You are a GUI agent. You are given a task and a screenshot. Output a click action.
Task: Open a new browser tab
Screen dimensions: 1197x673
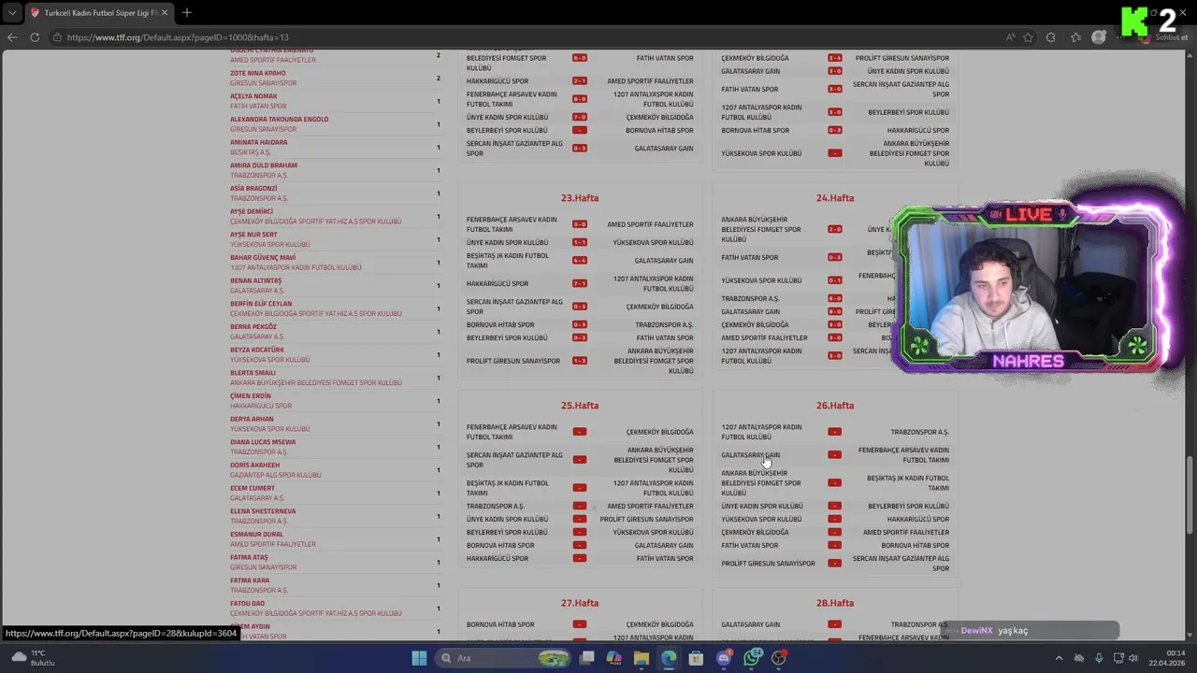coord(186,13)
